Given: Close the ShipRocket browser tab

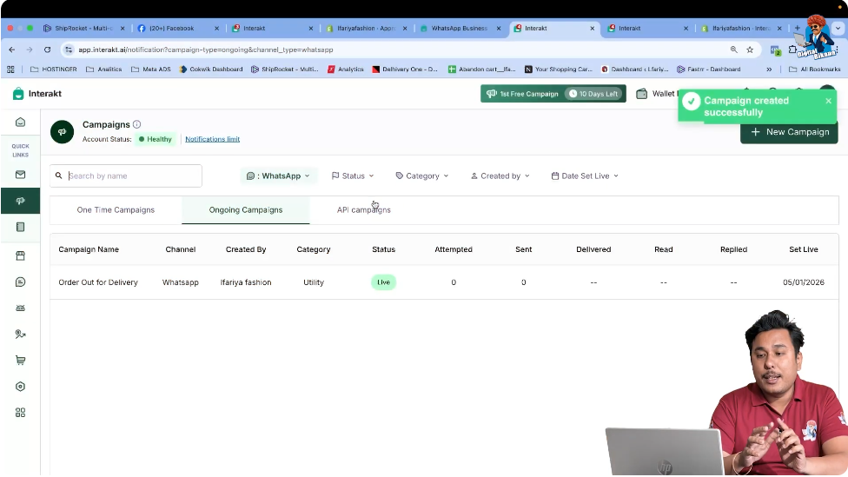Looking at the screenshot, I should click(123, 28).
